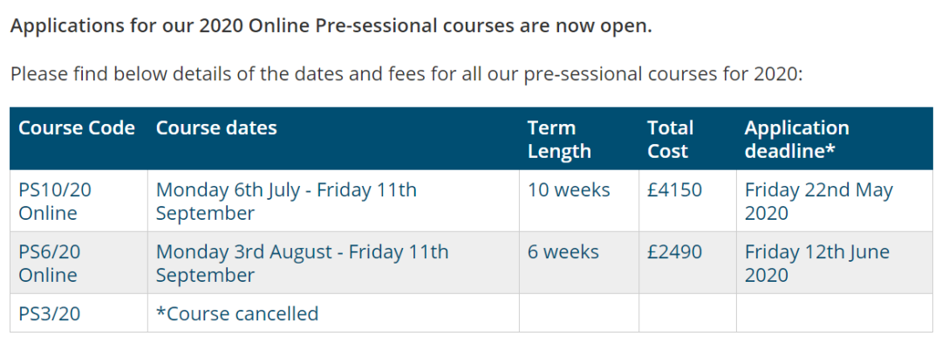Click the 'Please find below details' paragraph
The height and width of the screenshot is (343, 942).
pyautogui.click(x=406, y=74)
